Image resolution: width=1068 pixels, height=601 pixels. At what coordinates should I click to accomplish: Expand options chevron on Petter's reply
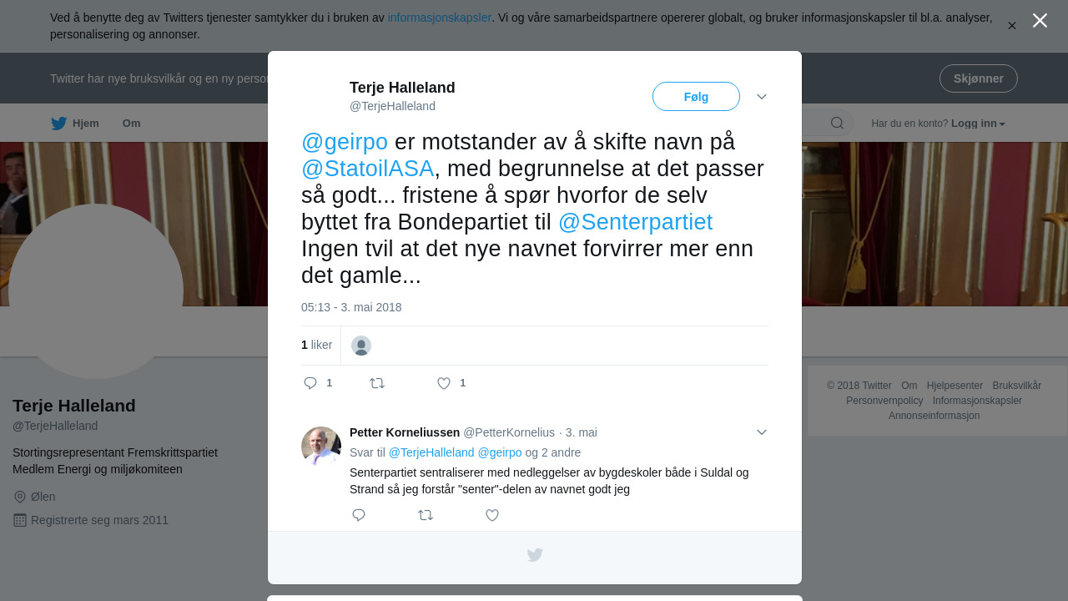pos(762,432)
